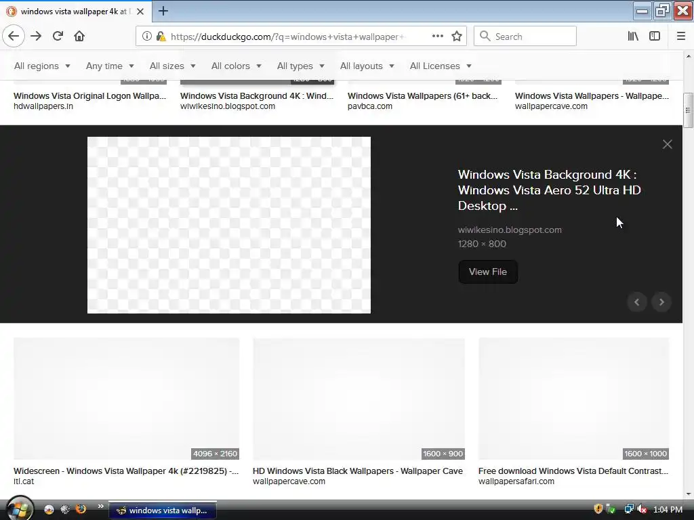694x520 pixels.
Task: Click pavbca.com source text
Action: click(x=369, y=106)
